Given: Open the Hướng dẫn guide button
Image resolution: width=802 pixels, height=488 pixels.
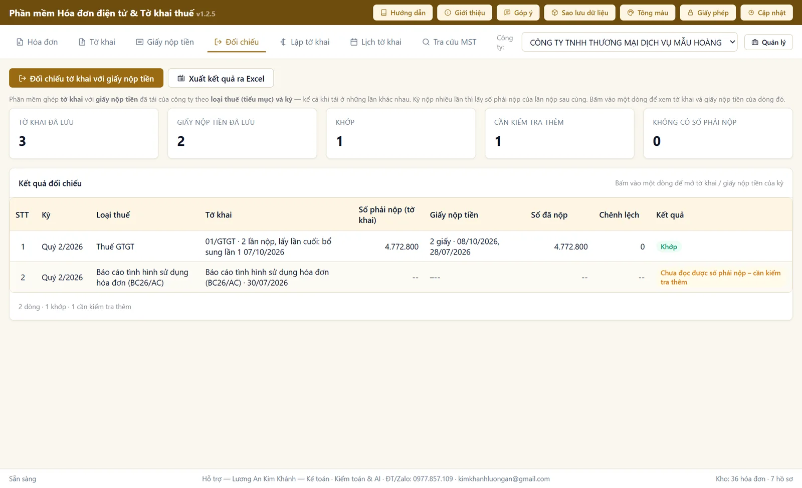Looking at the screenshot, I should pos(403,13).
